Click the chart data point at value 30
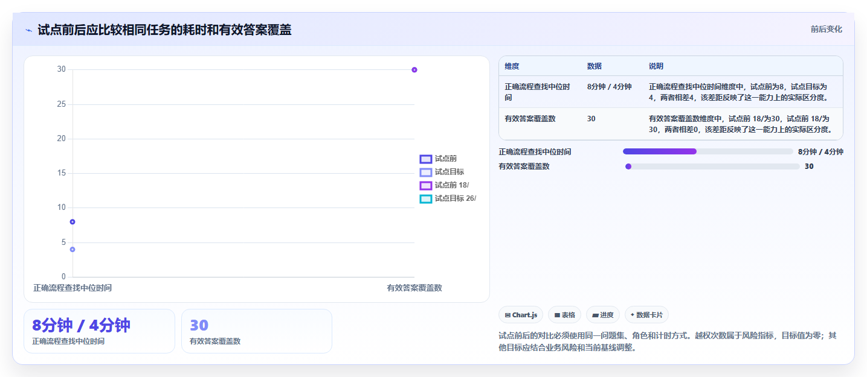 414,70
